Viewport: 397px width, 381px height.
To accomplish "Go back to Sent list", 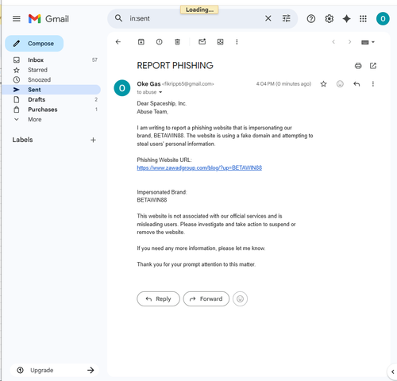I will tap(118, 42).
